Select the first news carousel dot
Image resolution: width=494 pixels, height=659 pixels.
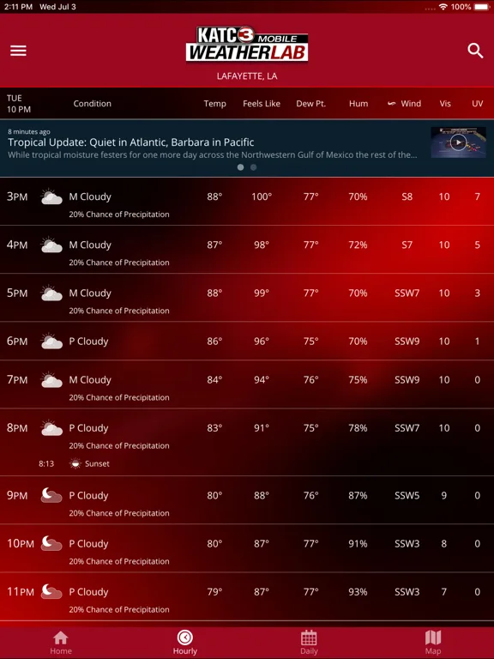241,167
